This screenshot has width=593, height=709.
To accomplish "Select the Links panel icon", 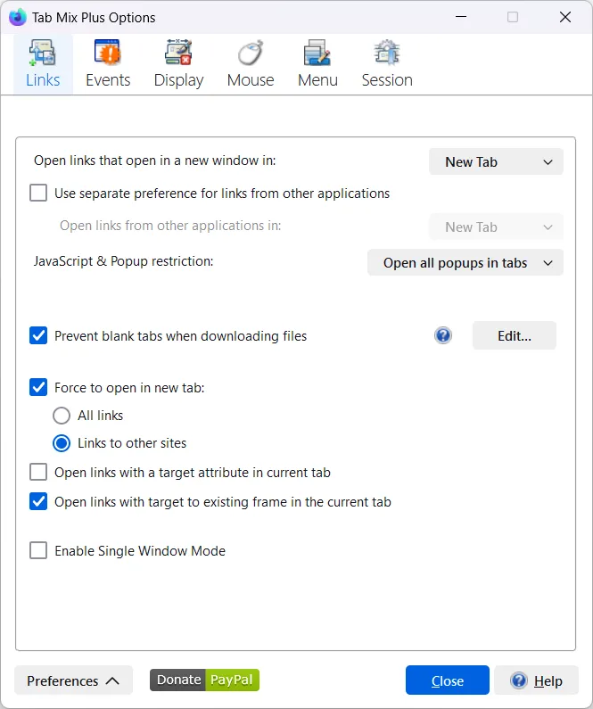I will point(43,55).
